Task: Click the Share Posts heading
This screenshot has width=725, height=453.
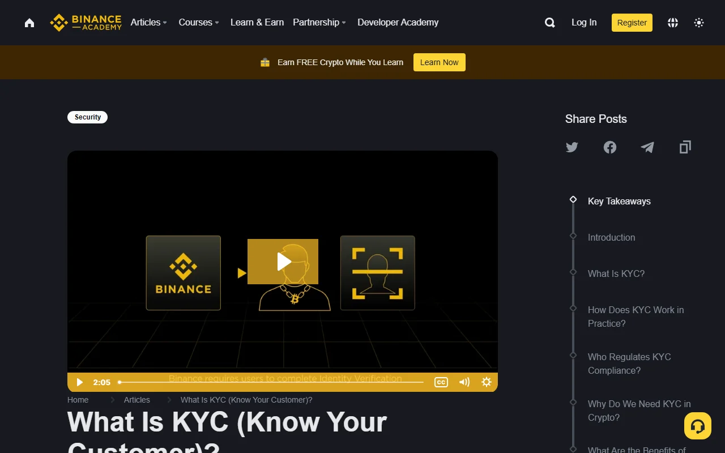Action: (596, 119)
